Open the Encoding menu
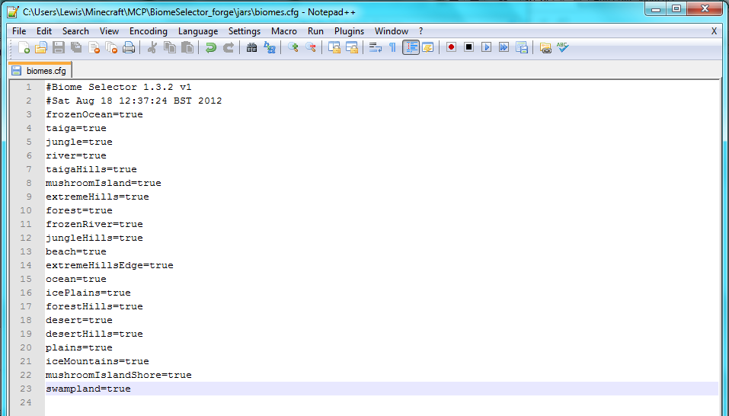Viewport: 729px width, 416px height. (x=149, y=31)
